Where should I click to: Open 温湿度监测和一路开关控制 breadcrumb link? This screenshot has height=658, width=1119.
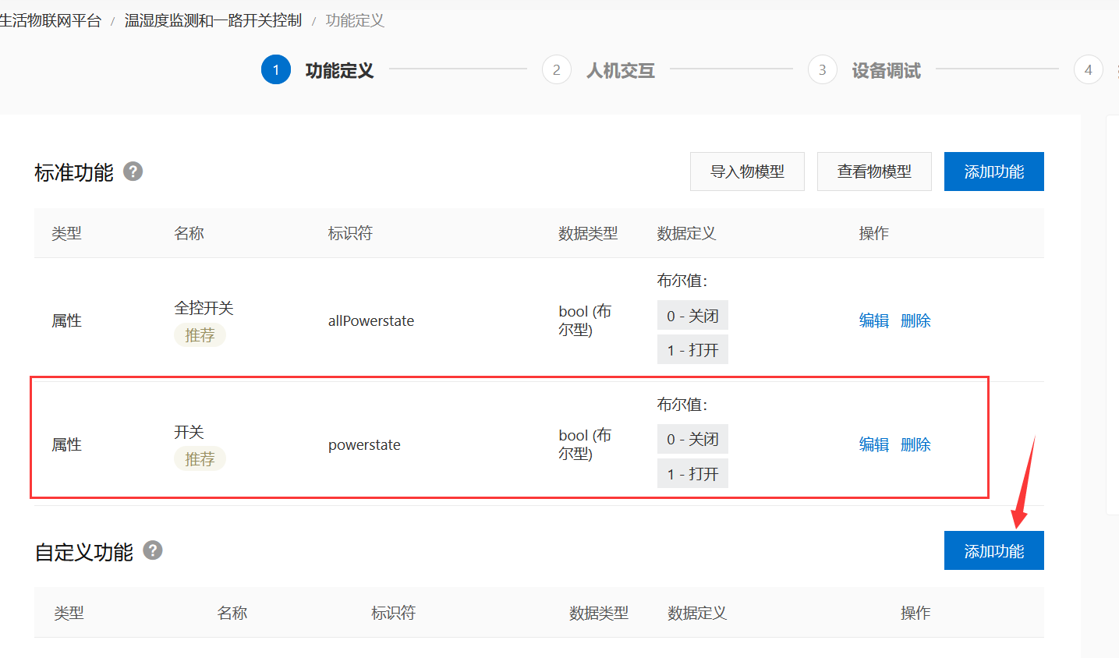213,20
